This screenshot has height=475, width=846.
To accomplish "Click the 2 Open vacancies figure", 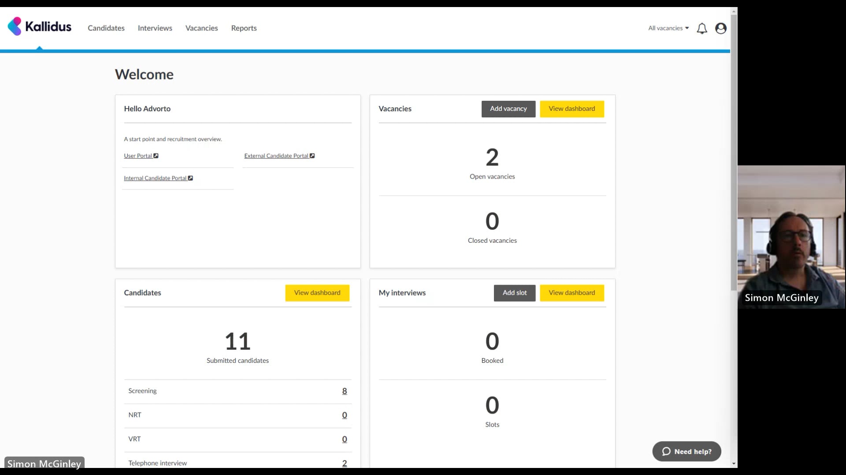I will [492, 157].
